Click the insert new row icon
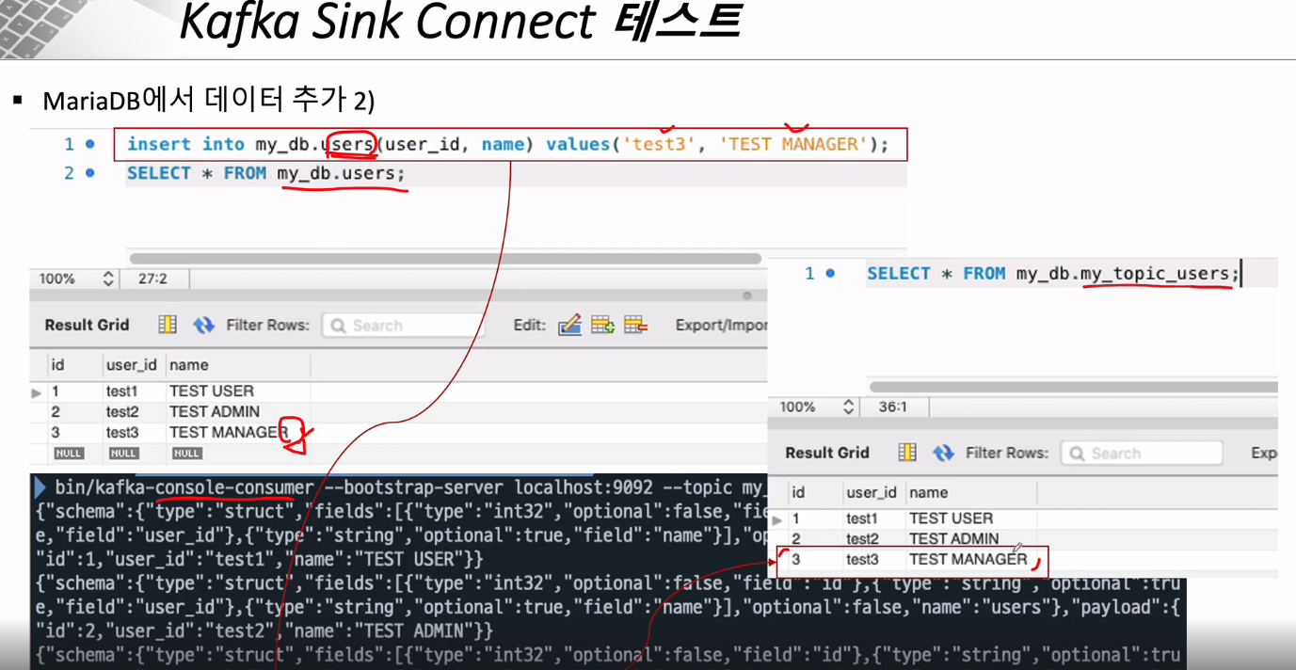Screen dimensions: 1296x670 point(602,325)
